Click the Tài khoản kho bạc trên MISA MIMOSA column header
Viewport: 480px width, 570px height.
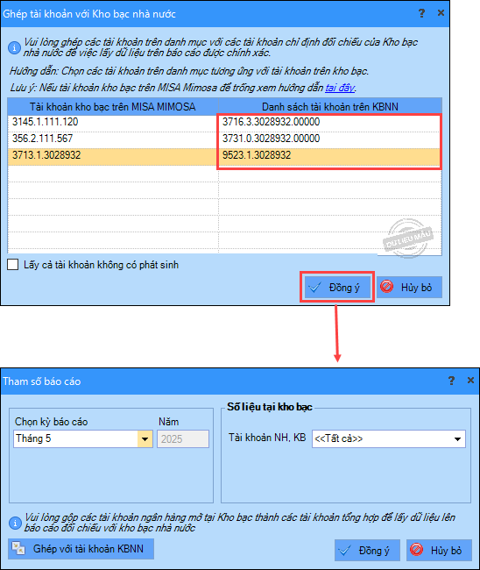click(113, 106)
